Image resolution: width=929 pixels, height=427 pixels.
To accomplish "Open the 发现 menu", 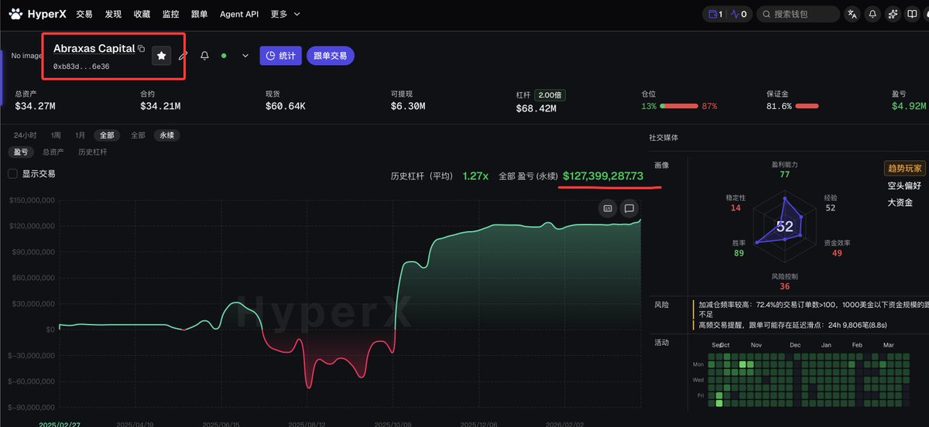I will pos(113,14).
